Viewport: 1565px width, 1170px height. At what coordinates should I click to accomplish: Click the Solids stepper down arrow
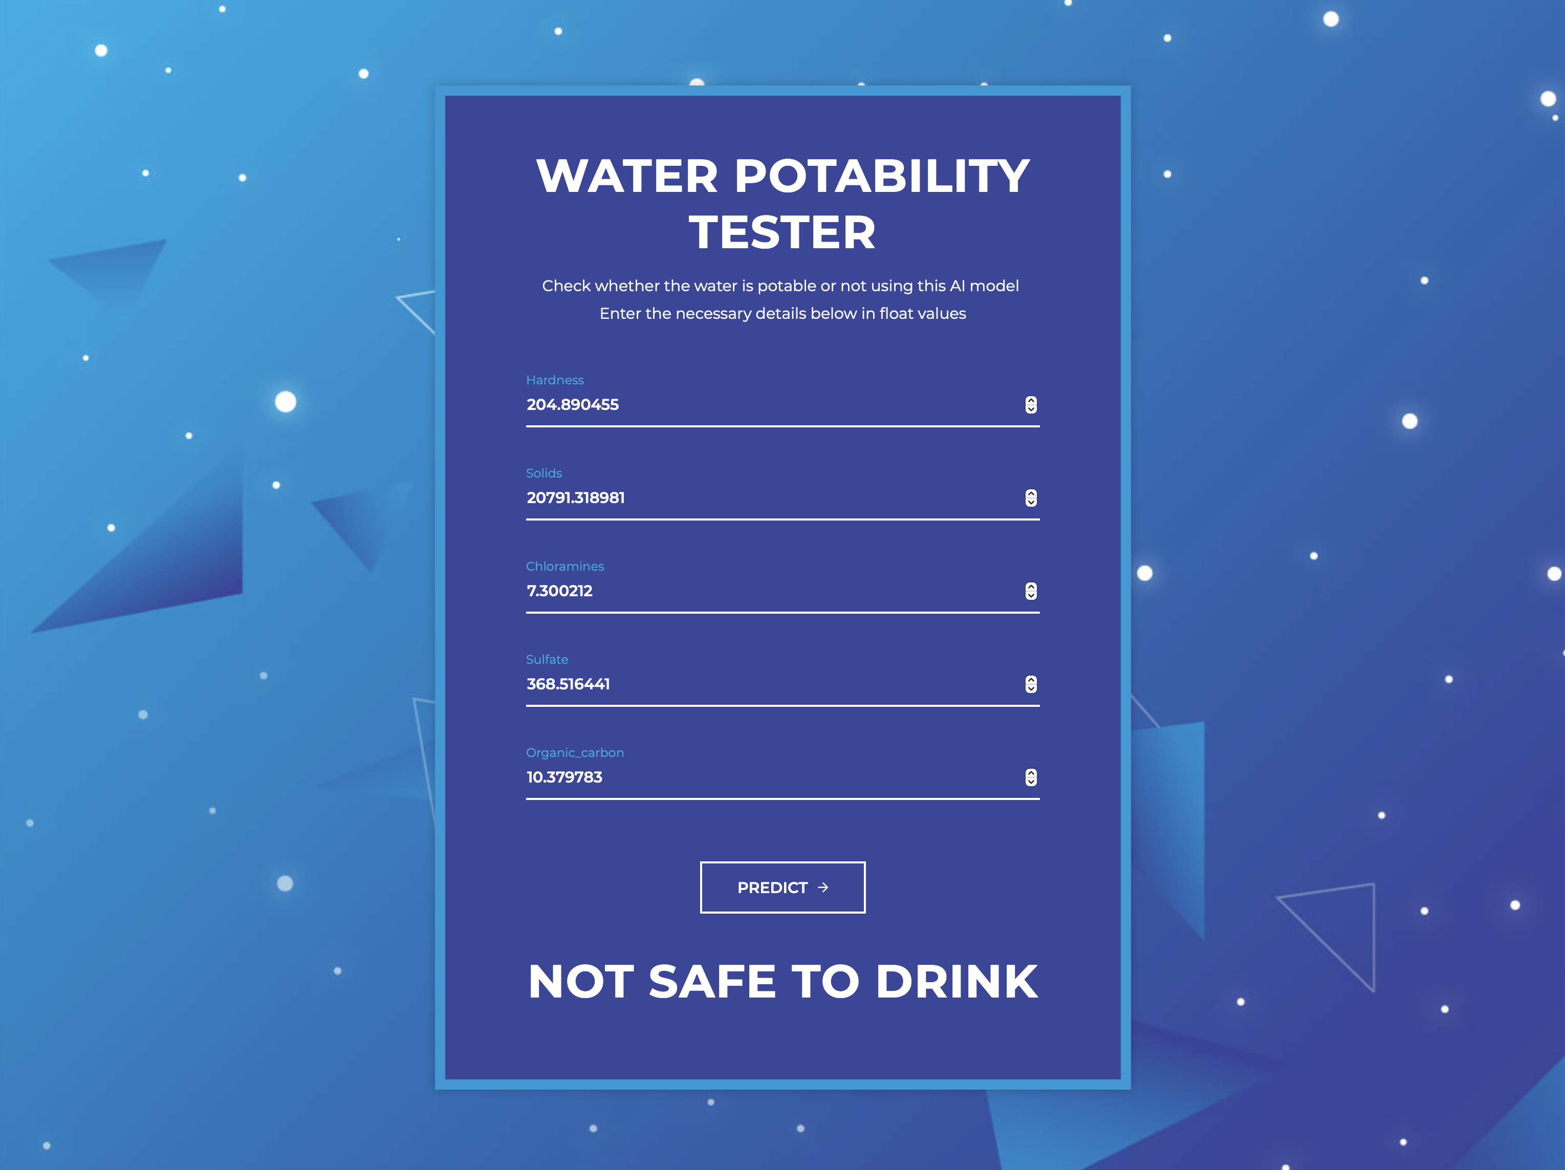pyautogui.click(x=1030, y=502)
